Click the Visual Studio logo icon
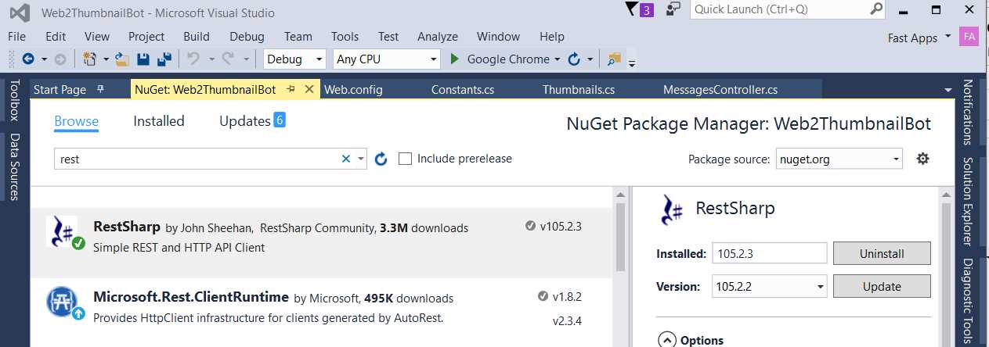 tap(20, 12)
